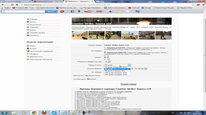This screenshot has width=206, height=115.
Task: Choose the highlighted 30 дней option
Action: pos(117,69)
